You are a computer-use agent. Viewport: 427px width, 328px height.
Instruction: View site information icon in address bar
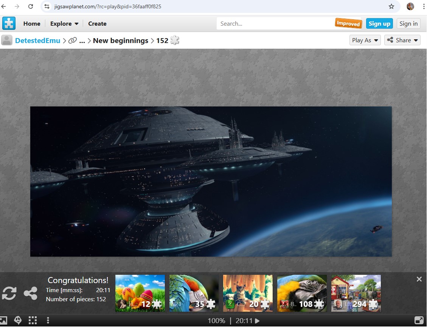click(x=47, y=6)
